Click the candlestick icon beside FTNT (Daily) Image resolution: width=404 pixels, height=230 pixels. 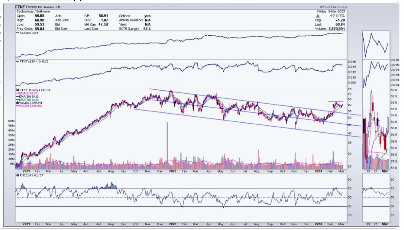point(18,90)
